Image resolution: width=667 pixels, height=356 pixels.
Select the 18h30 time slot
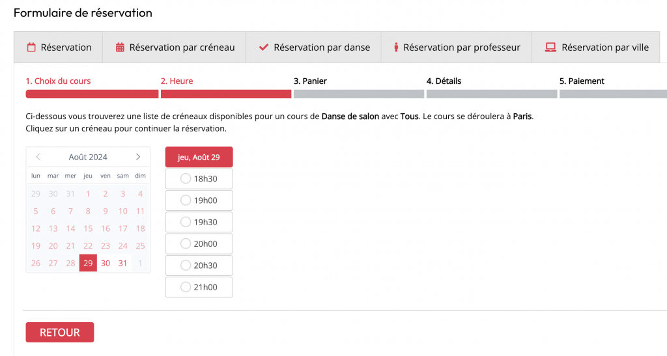tap(186, 178)
